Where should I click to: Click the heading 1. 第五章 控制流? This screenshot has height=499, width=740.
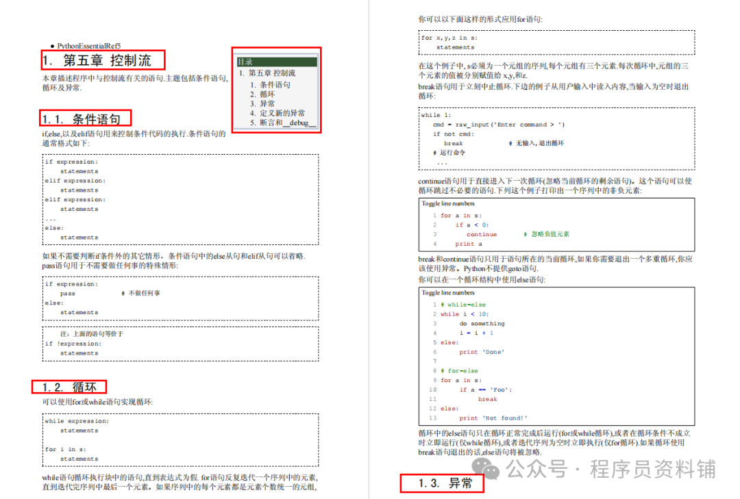[x=97, y=60]
